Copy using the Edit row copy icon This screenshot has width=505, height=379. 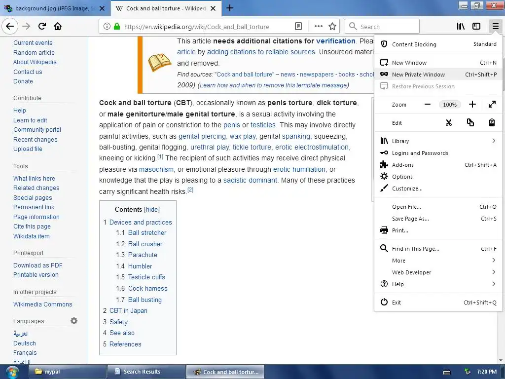point(470,122)
